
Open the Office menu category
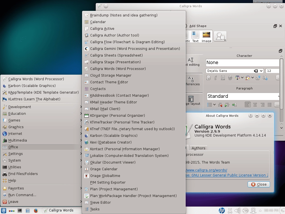click(x=42, y=147)
